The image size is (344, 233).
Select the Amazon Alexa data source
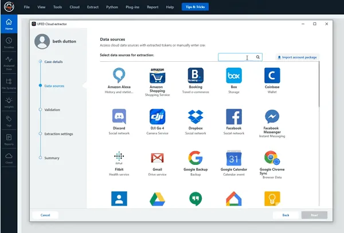[x=119, y=76]
